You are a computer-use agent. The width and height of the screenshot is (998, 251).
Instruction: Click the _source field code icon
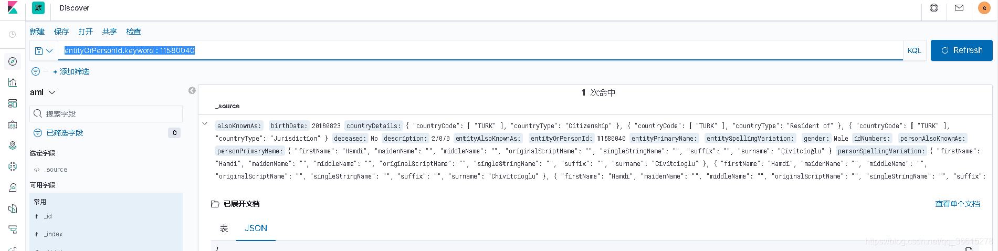click(x=37, y=170)
